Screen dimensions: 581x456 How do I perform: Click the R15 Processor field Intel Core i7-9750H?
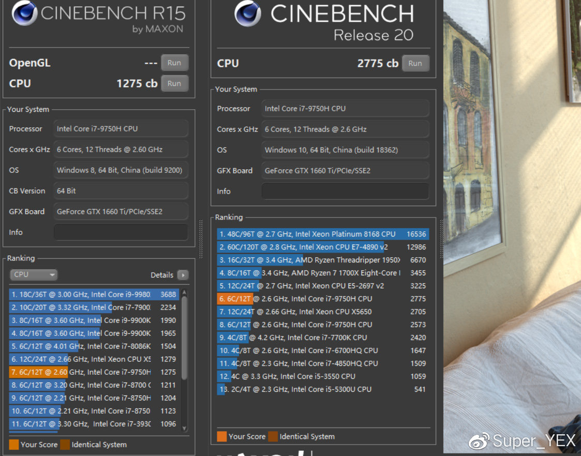[121, 129]
